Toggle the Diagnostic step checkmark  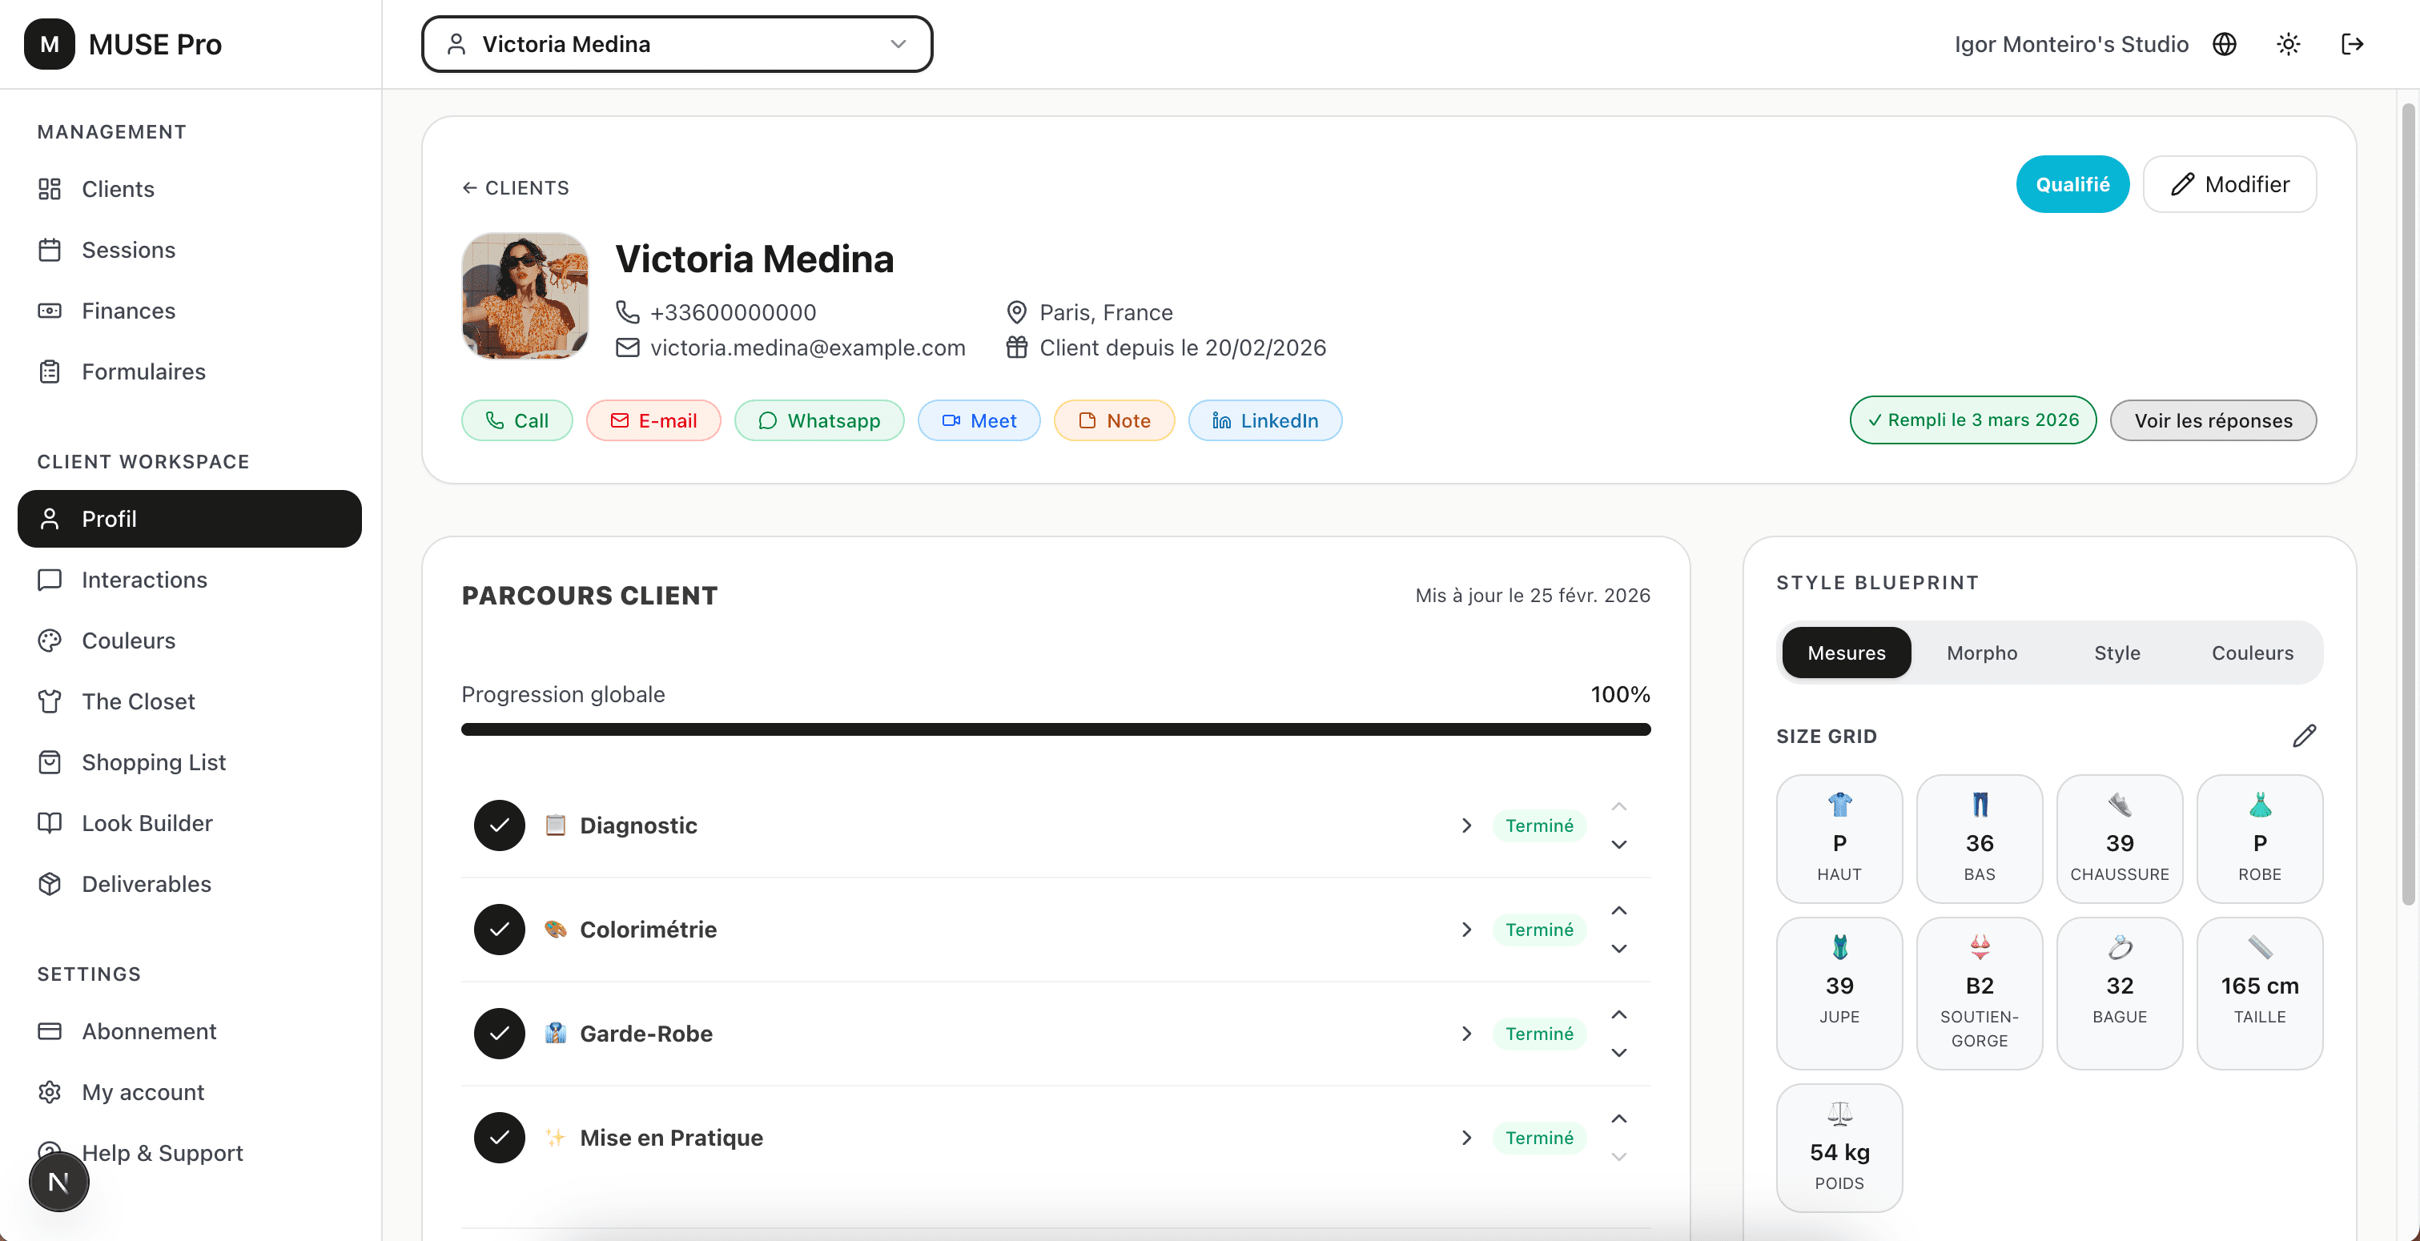(499, 825)
